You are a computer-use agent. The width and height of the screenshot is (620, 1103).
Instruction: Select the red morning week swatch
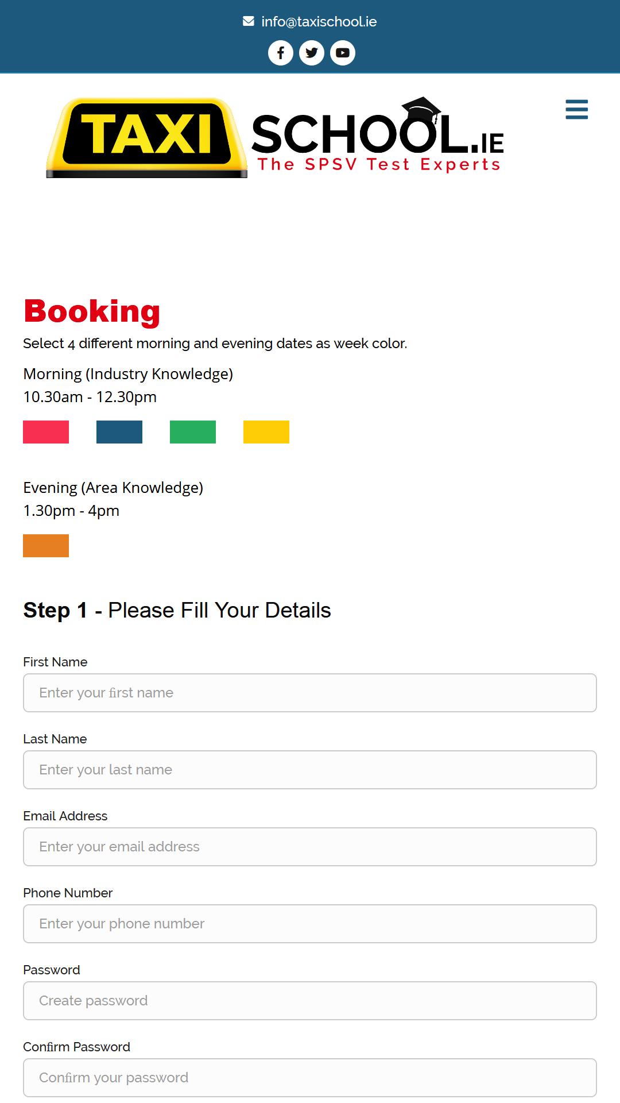(x=46, y=432)
